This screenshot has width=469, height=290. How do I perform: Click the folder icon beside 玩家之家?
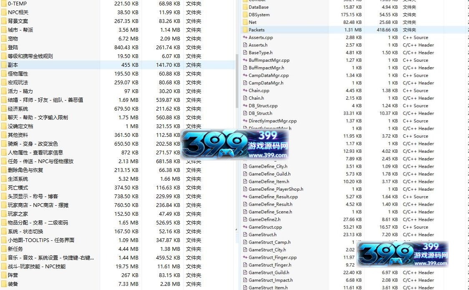pos(4,214)
